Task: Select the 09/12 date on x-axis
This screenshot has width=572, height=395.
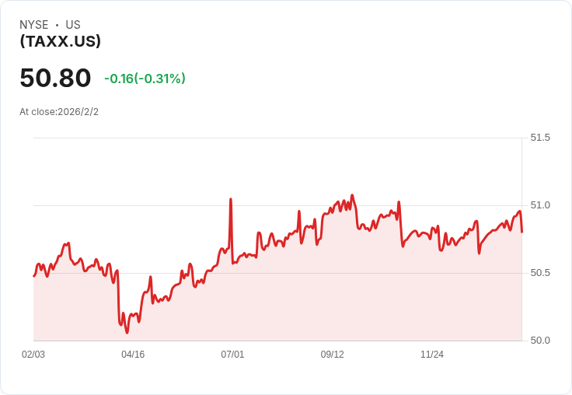Action: point(332,355)
